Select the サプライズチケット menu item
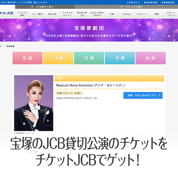This screenshot has height=178, width=178. pos(67,14)
